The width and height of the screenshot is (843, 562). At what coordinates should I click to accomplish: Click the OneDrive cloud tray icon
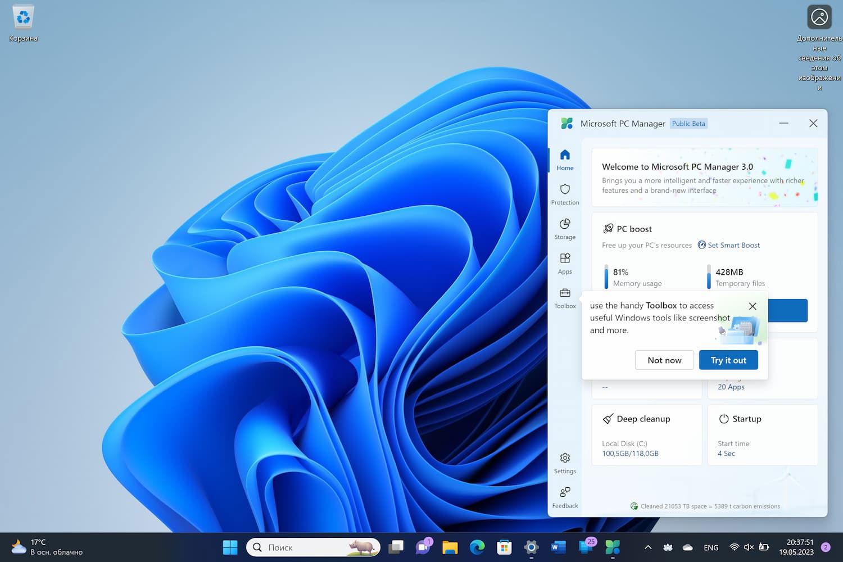(x=688, y=547)
